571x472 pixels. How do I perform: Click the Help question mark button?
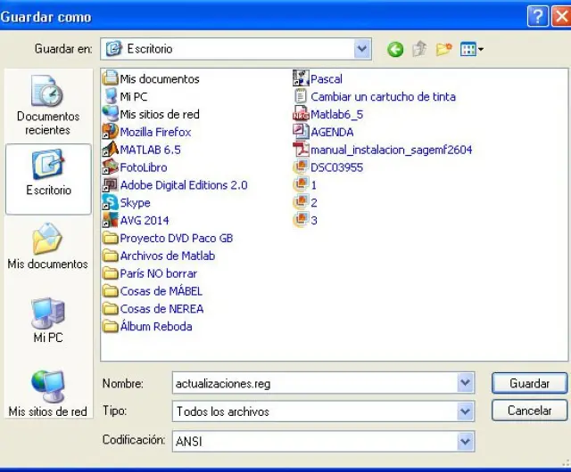coord(536,15)
